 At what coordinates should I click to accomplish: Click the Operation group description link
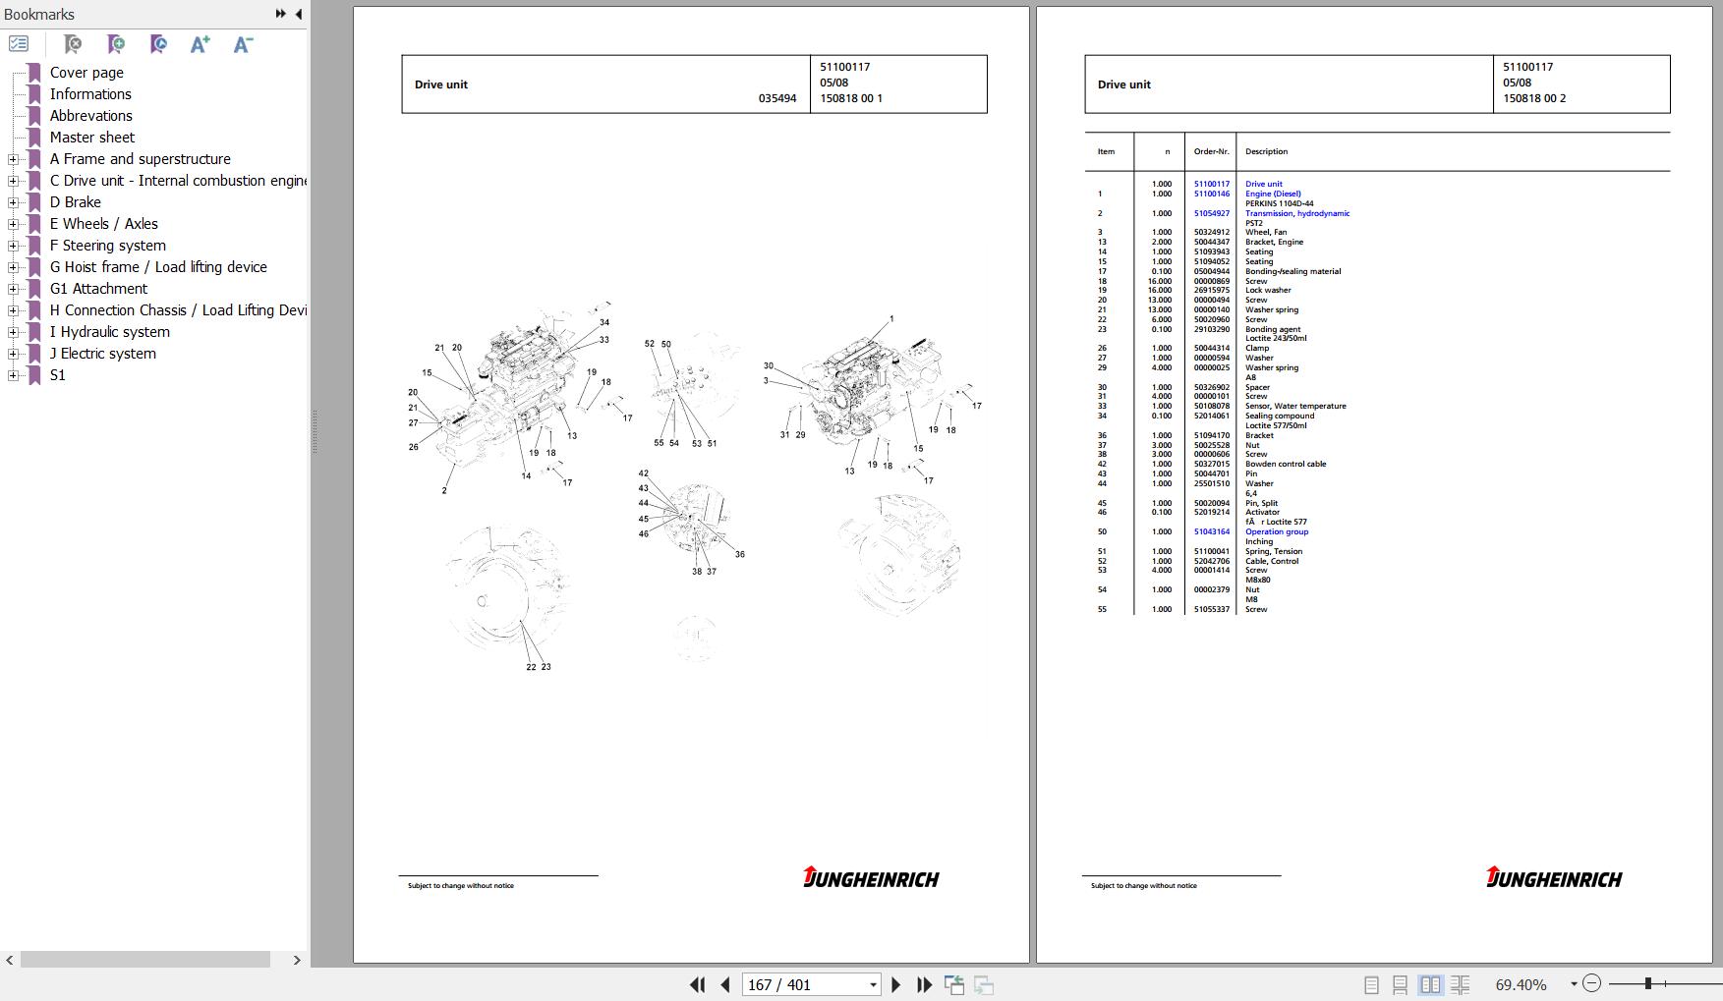[x=1277, y=531]
